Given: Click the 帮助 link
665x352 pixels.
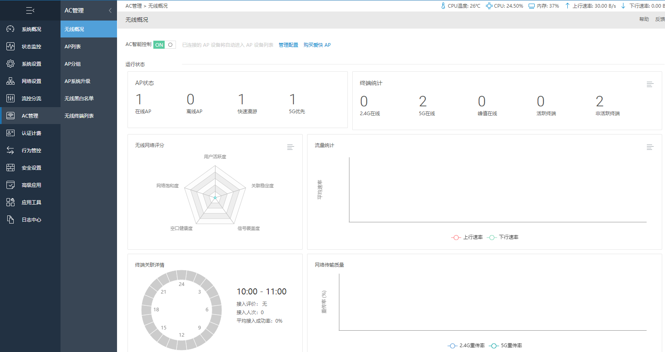Looking at the screenshot, I should click(644, 19).
